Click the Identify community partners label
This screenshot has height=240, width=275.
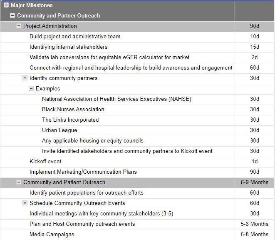click(x=64, y=78)
